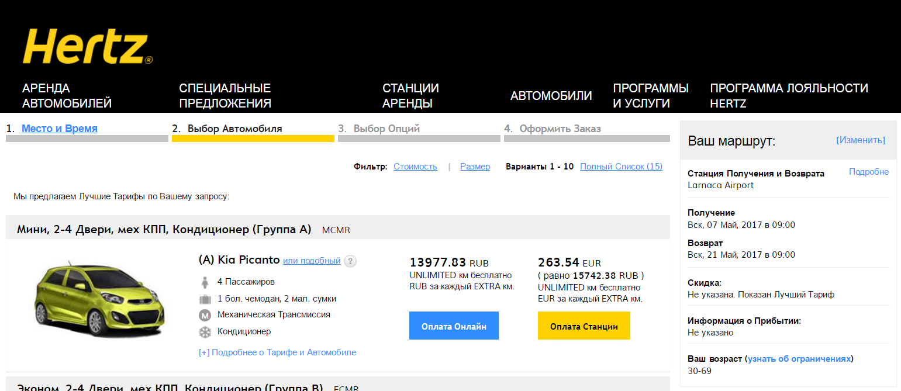This screenshot has width=901, height=391.
Task: Expand Подробнее о Тарифе и Автомобиле
Action: coord(277,352)
